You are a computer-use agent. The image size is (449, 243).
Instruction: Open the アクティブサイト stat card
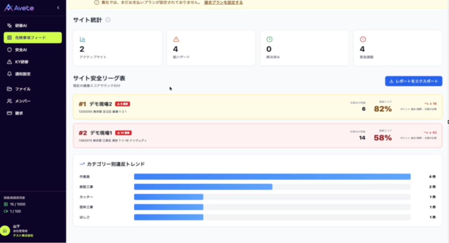118,48
